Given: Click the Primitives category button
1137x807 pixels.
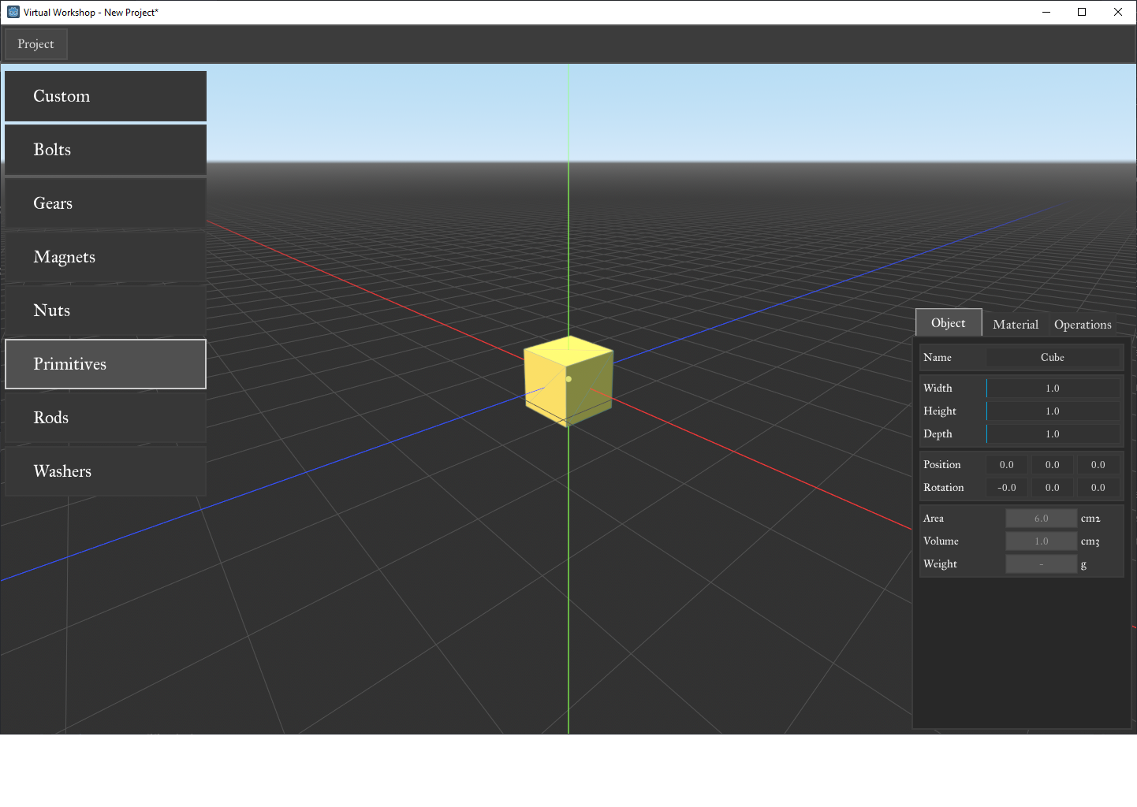Looking at the screenshot, I should 106,364.
